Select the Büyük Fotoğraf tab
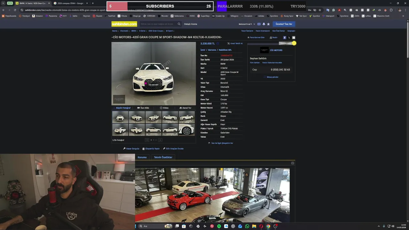409x230 pixels. 122,108
